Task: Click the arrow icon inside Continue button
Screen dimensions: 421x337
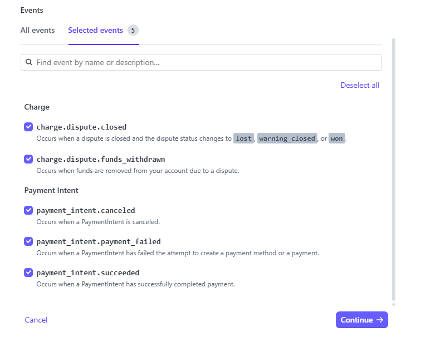Action: tap(380, 320)
